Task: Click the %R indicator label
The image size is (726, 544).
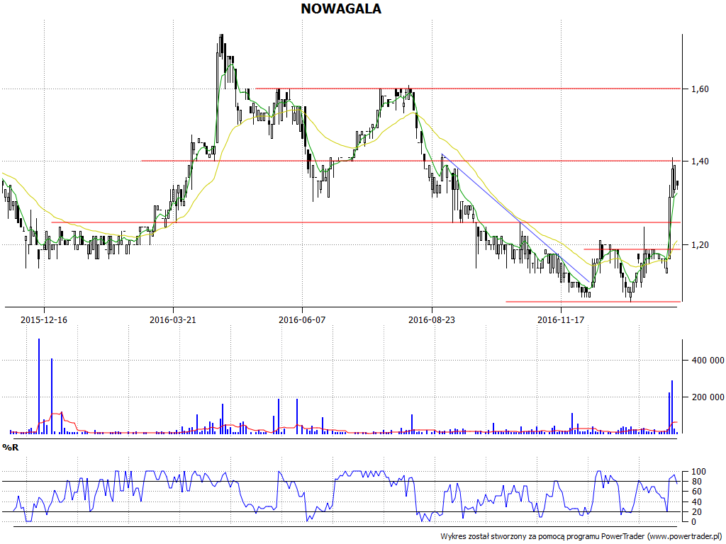Action: pos(11,448)
